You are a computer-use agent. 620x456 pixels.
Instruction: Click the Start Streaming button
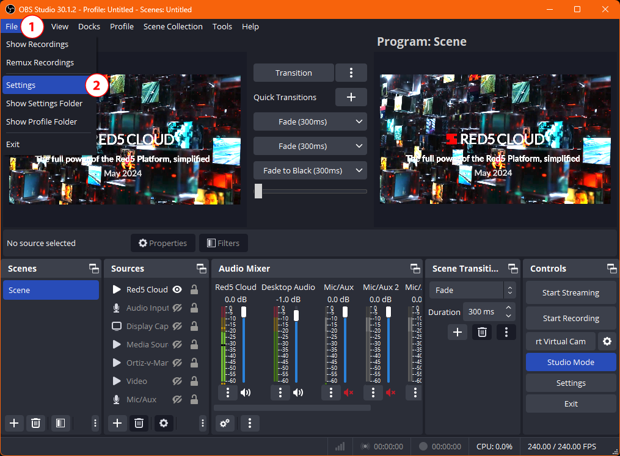571,293
